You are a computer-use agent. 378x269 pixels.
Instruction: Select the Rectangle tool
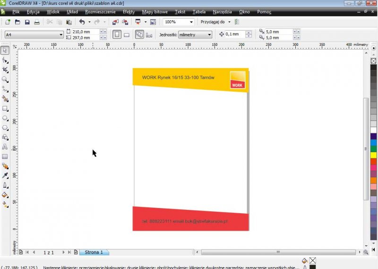pyautogui.click(x=5, y=108)
